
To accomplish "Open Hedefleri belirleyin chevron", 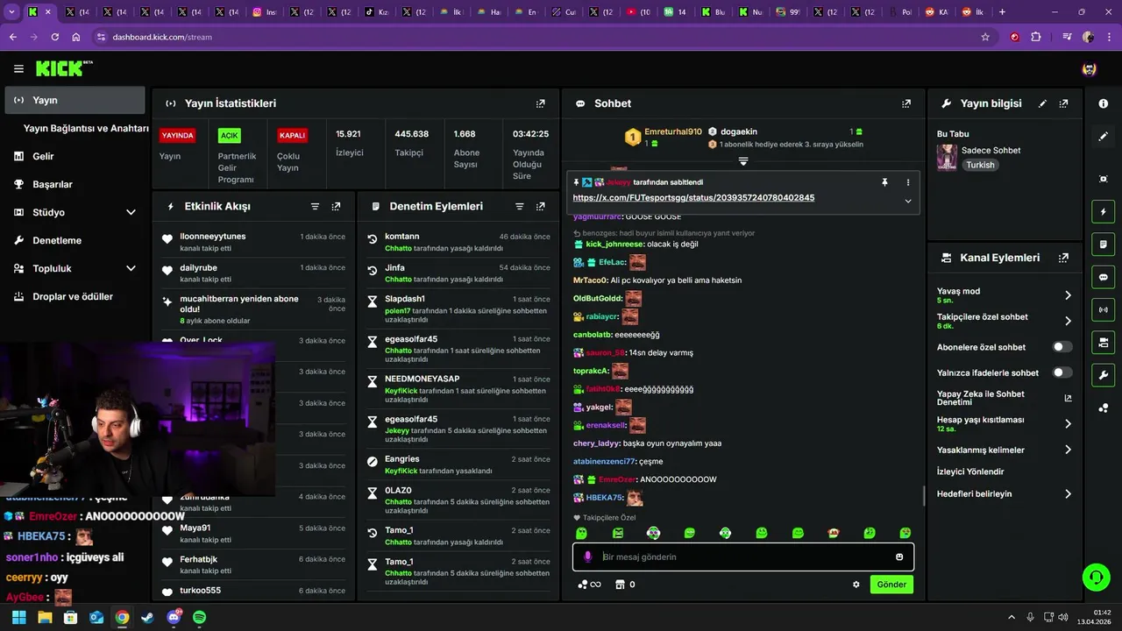I will click(1068, 494).
